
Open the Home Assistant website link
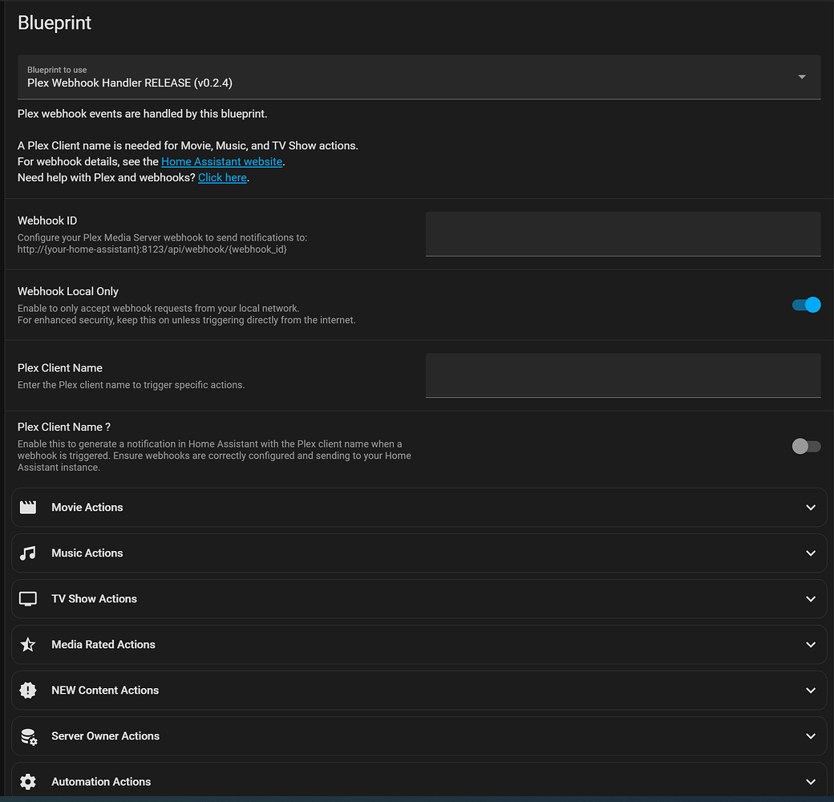point(221,161)
